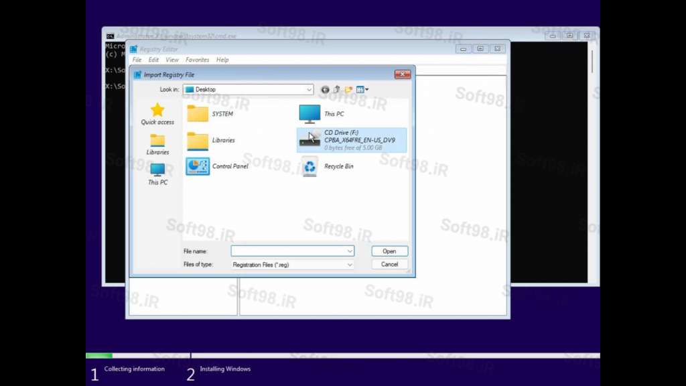
Task: Expand the Look in Desktop dropdown
Action: pyautogui.click(x=309, y=90)
